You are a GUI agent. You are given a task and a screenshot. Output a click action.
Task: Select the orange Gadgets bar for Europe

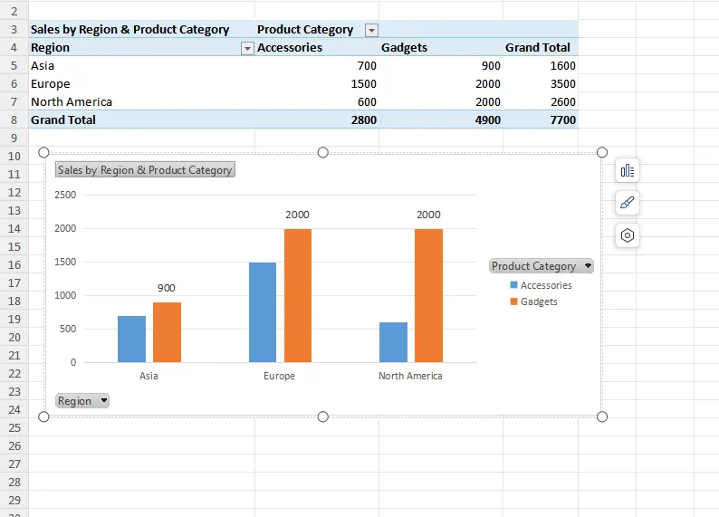coord(298,295)
